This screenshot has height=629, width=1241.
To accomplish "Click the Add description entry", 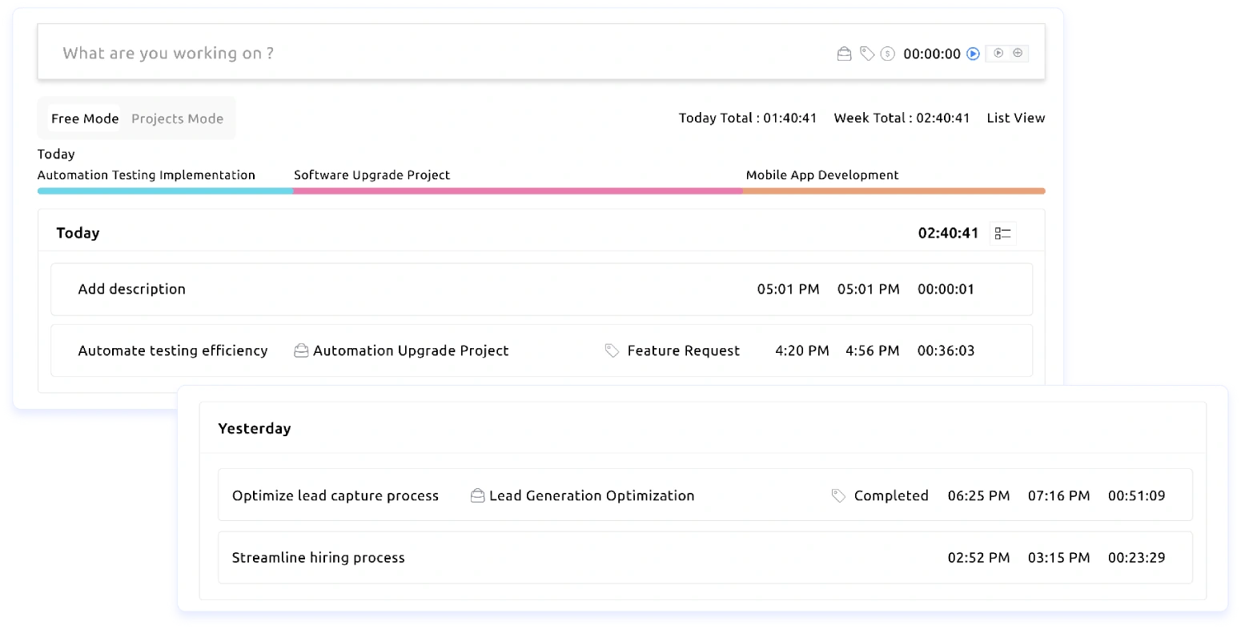I will [131, 289].
